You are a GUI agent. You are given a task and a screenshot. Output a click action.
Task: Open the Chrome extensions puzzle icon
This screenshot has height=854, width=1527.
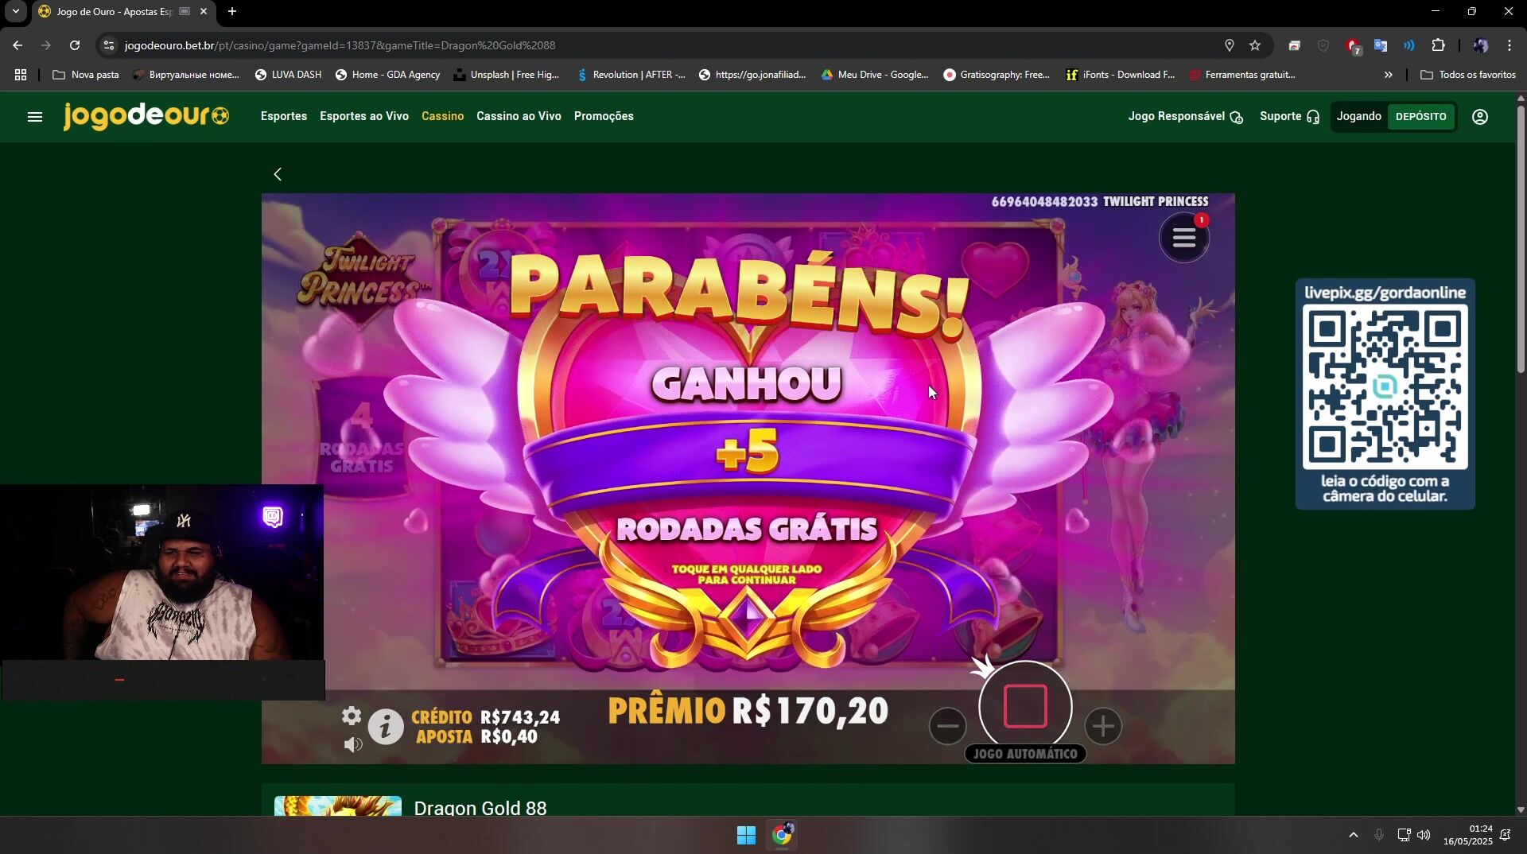pyautogui.click(x=1438, y=45)
